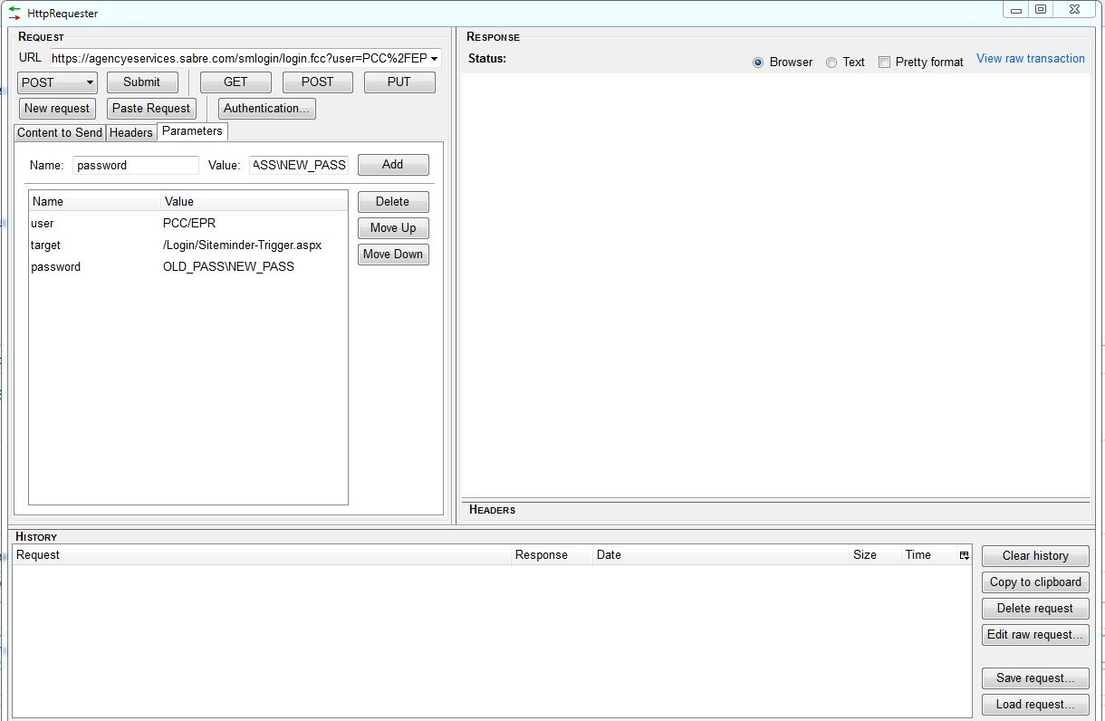Click the Load request... button
The image size is (1105, 721).
(1034, 705)
